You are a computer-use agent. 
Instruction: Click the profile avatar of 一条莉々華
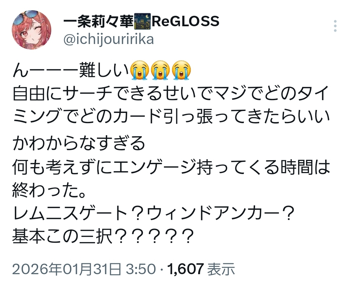tap(32, 30)
